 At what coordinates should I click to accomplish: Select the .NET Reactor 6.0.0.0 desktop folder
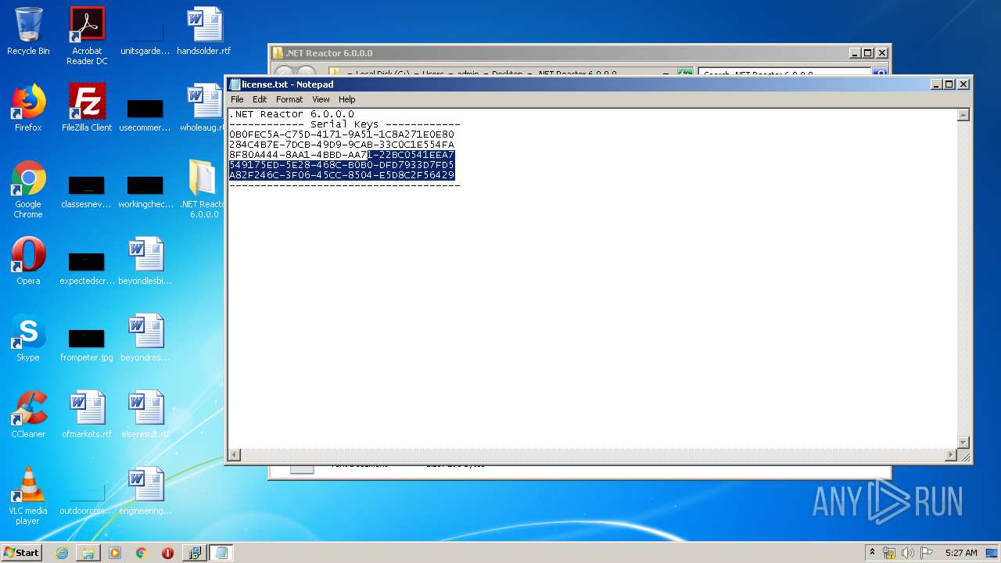pyautogui.click(x=203, y=189)
